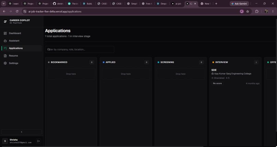This screenshot has width=277, height=147.
Task: Click the Resume document icon
Action: pos(5,56)
